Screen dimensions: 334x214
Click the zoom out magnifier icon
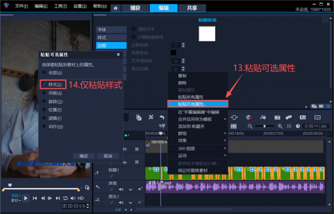pyautogui.click(x=250, y=126)
